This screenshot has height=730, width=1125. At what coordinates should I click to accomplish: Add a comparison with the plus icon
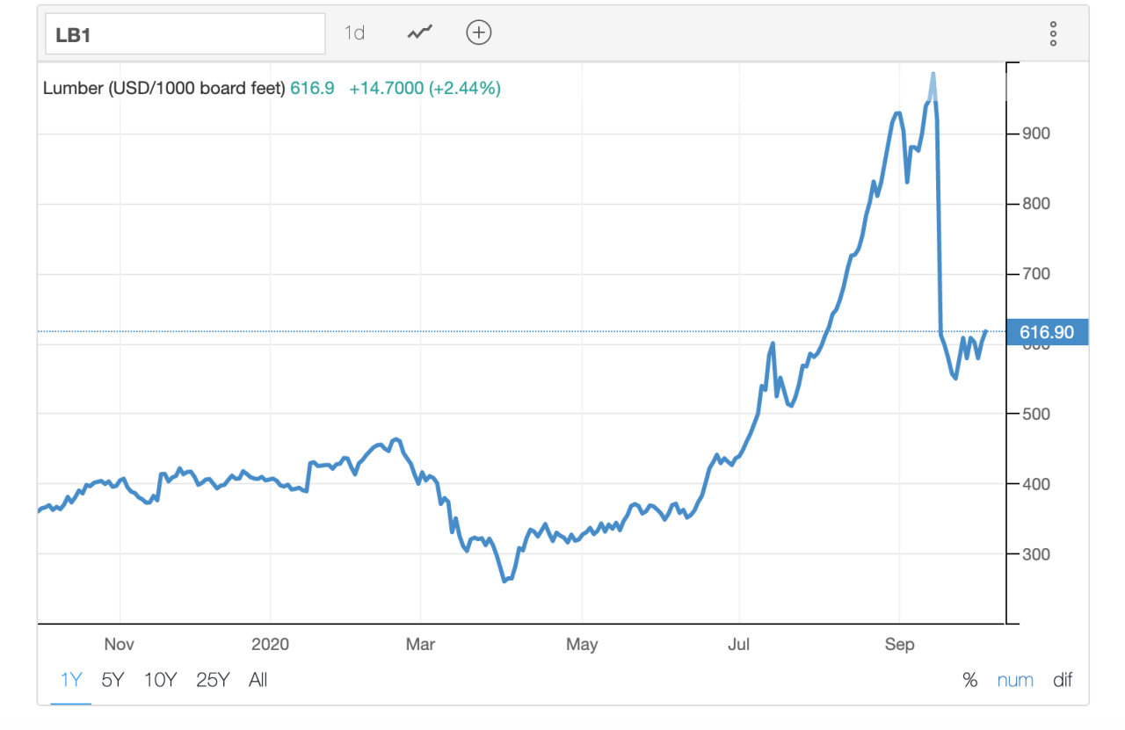(x=478, y=33)
